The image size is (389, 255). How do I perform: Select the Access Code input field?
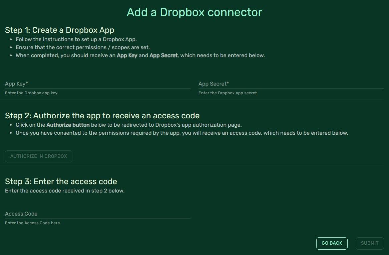pos(97,214)
